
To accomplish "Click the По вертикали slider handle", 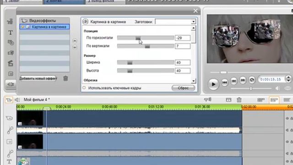I will coord(147,46).
